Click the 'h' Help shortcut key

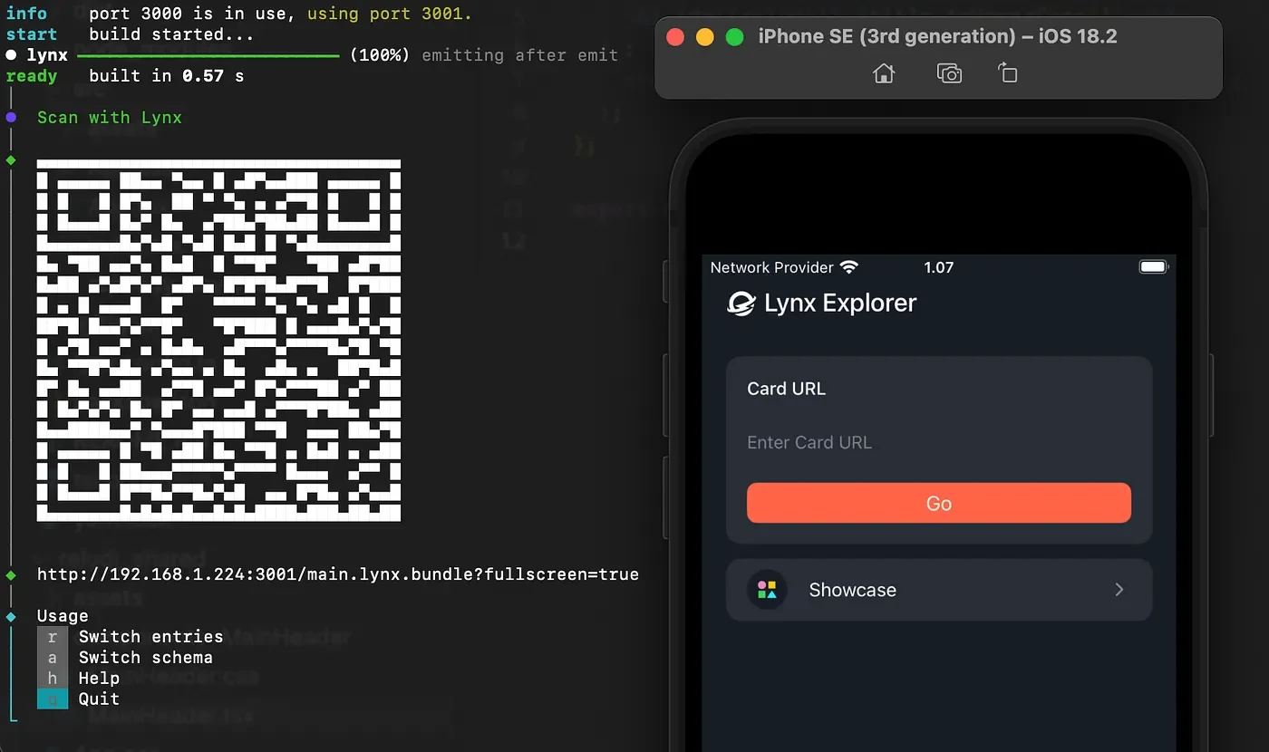pos(53,679)
